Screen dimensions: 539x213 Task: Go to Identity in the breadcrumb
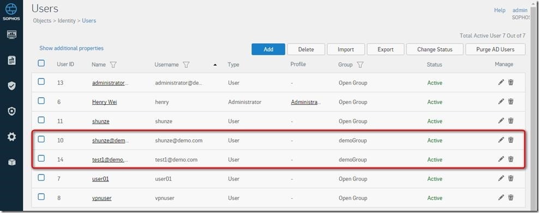click(67, 21)
